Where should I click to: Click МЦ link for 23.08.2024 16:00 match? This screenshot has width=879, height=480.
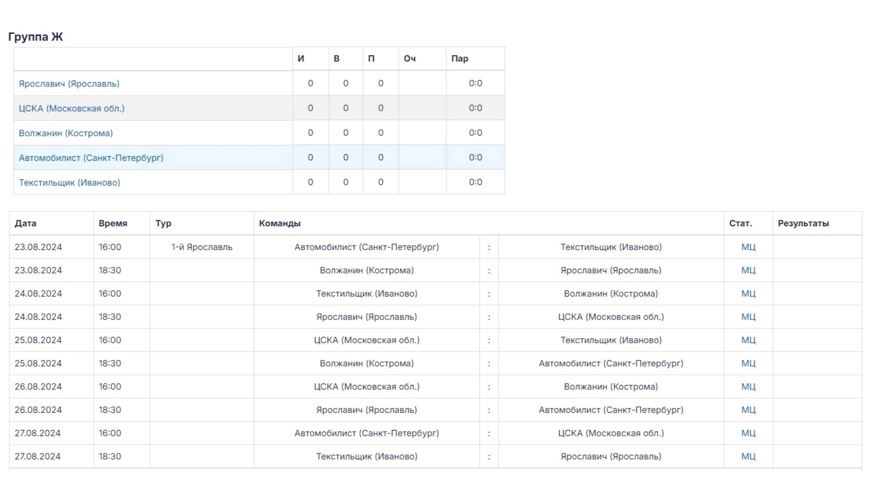point(748,247)
